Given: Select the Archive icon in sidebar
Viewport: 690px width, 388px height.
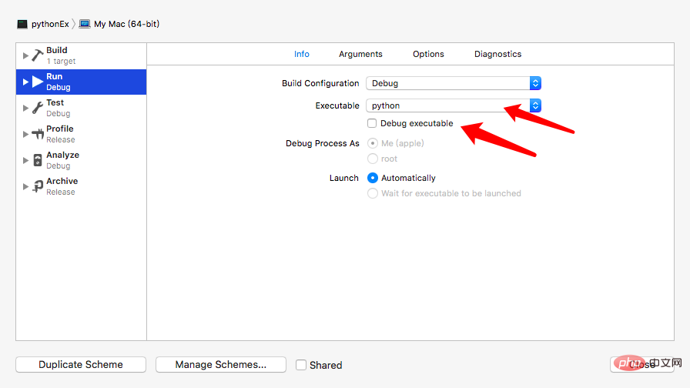Looking at the screenshot, I should coord(38,186).
